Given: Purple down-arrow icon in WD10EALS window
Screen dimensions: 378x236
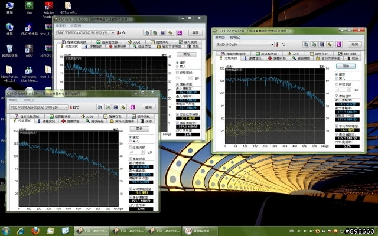Looking at the screenshot, I should pos(132,107).
